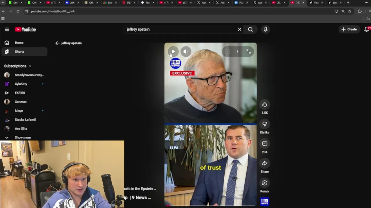Switch to the 'Stre' Kick tab

coord(15,3)
